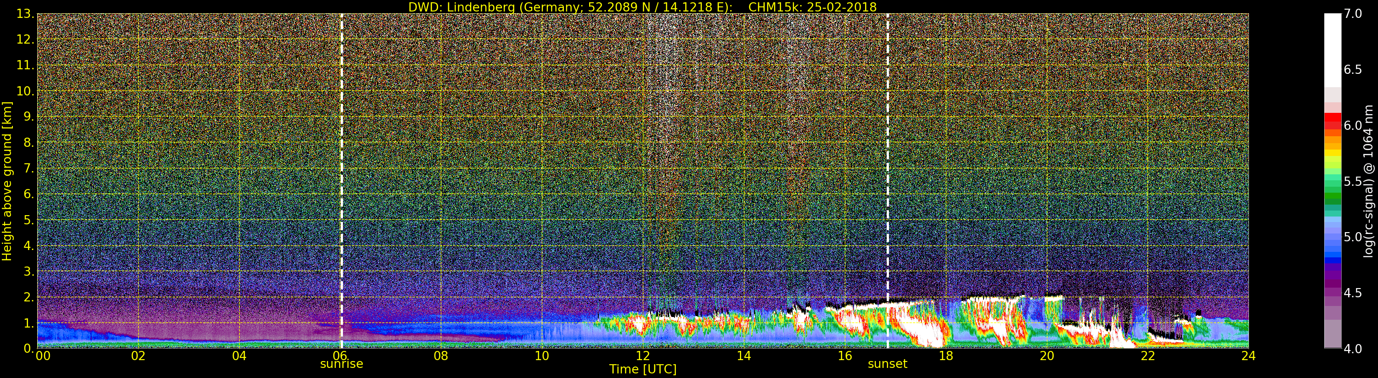Click the red band of the colorbar
The width and height of the screenshot is (1378, 378).
[x=1333, y=120]
